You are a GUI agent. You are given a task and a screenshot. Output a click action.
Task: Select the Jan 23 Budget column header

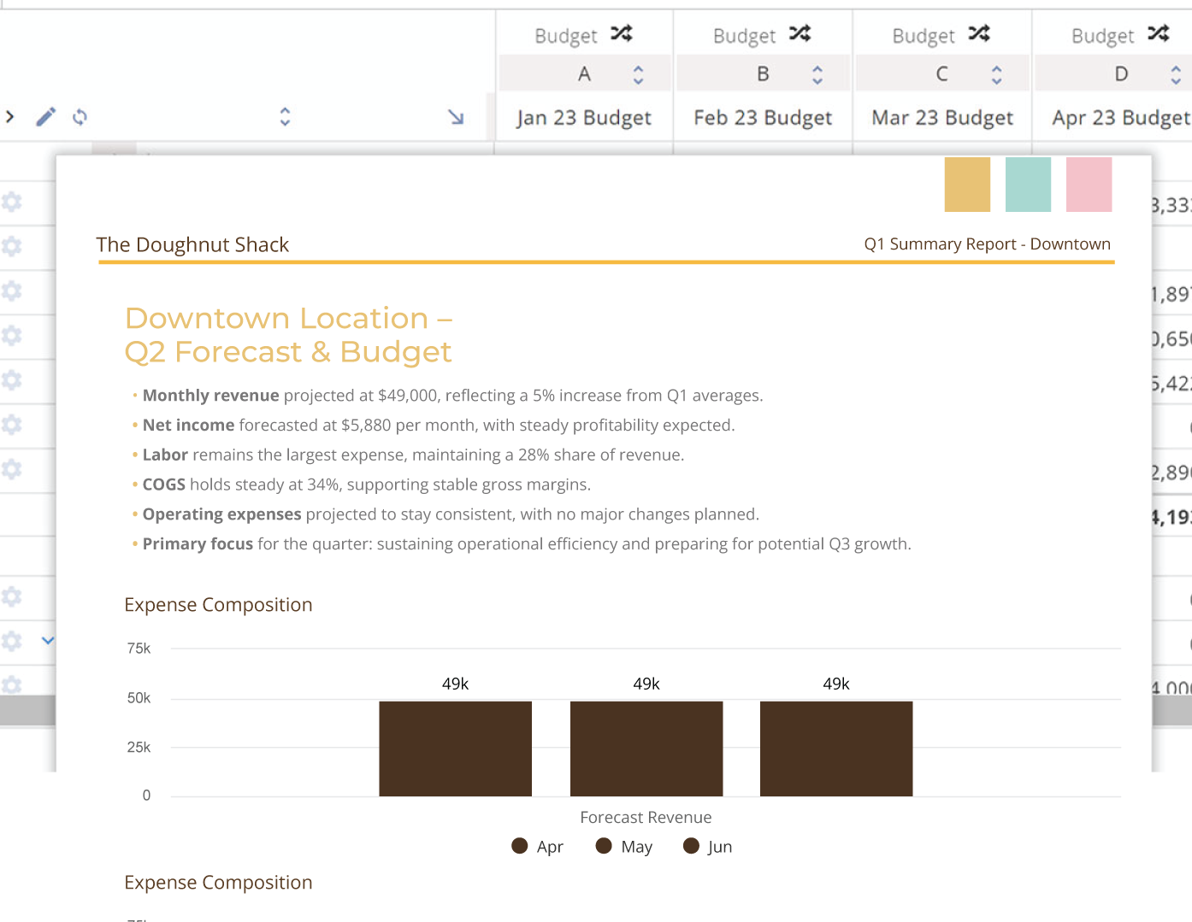pos(584,118)
